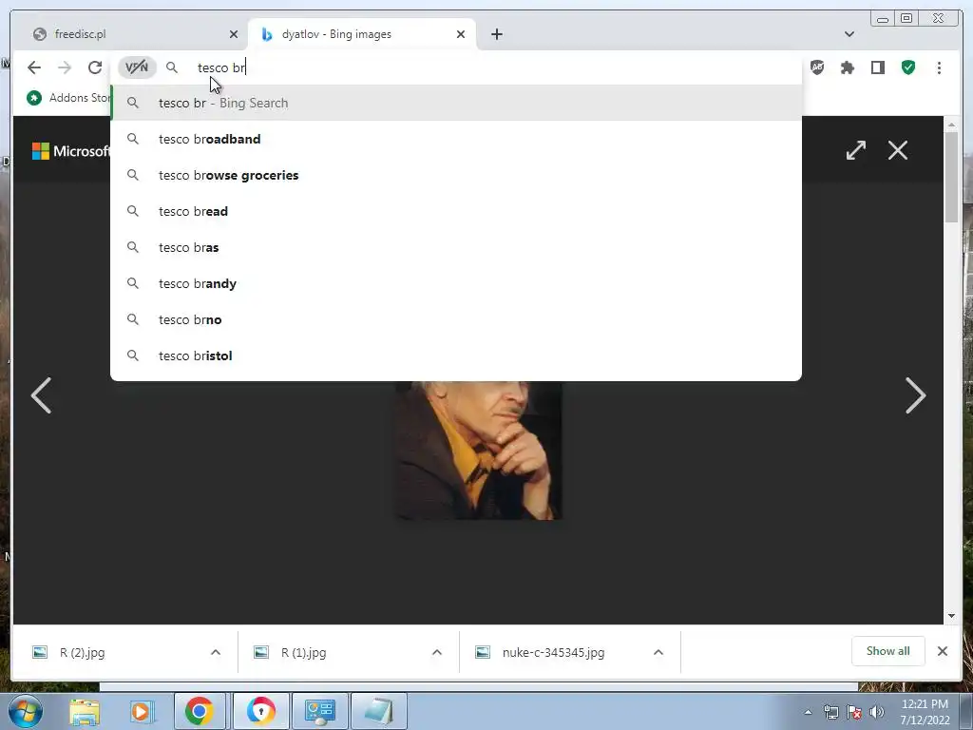
Task: Choose the 'tesco bras' suggestion
Action: pyautogui.click(x=456, y=247)
